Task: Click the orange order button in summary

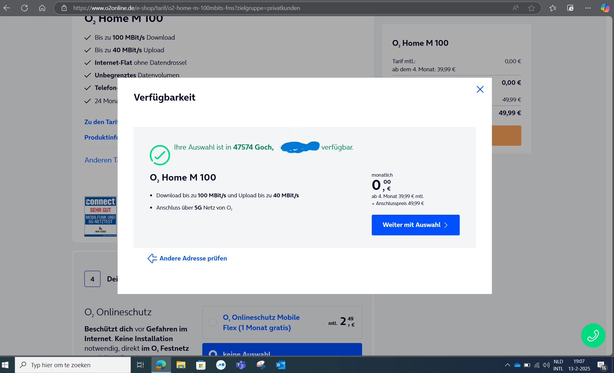Action: (506, 135)
